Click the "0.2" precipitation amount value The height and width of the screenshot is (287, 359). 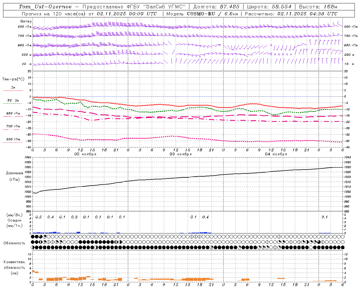(x=39, y=217)
